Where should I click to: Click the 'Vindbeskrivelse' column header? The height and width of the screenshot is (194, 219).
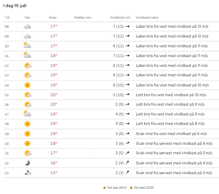coord(147,18)
